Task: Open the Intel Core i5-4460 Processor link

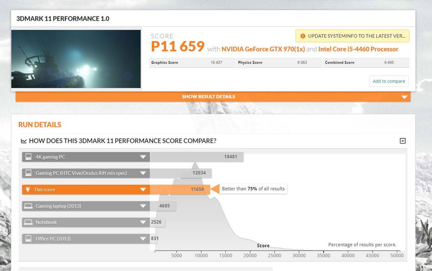Action: [358, 49]
